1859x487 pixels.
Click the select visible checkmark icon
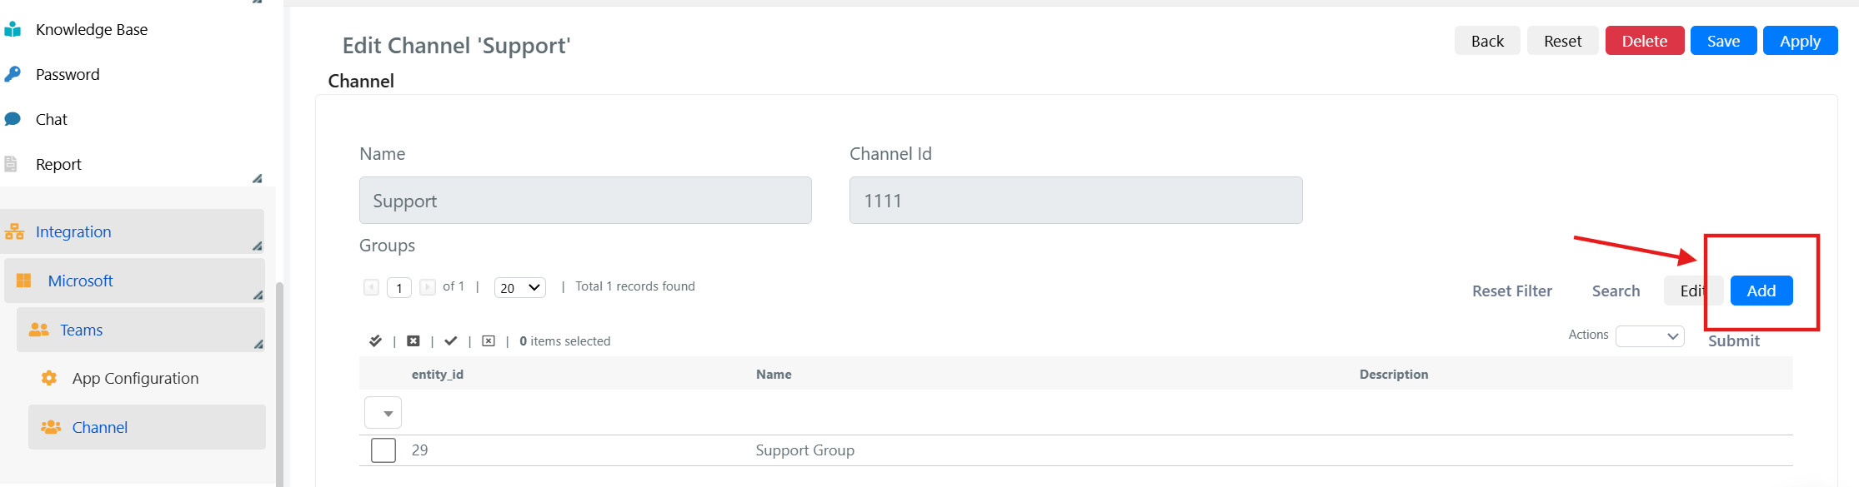(x=451, y=340)
